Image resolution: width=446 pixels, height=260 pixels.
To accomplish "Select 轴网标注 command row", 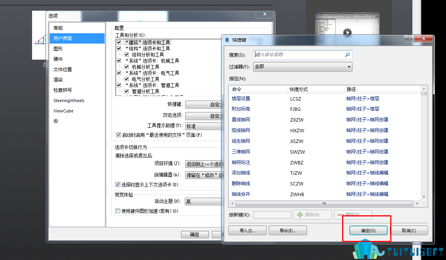I will click(x=325, y=162).
